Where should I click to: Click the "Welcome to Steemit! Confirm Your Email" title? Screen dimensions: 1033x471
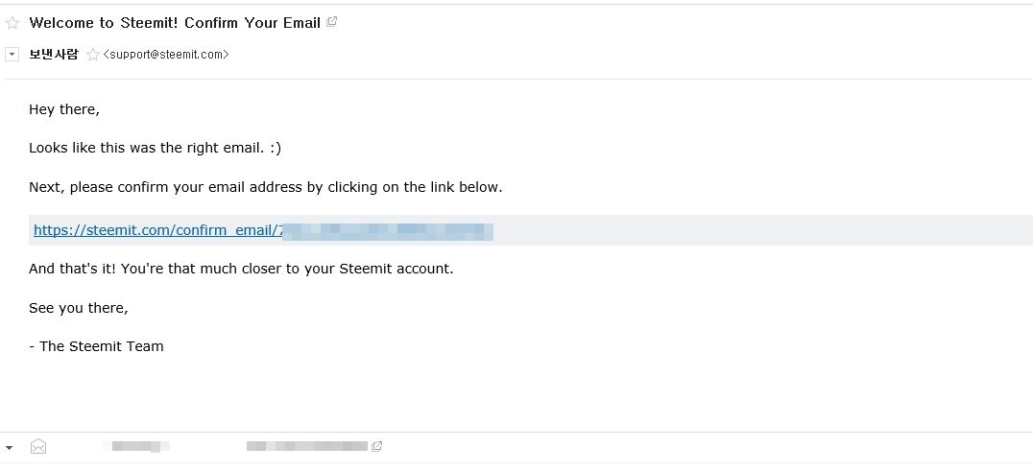tap(175, 23)
